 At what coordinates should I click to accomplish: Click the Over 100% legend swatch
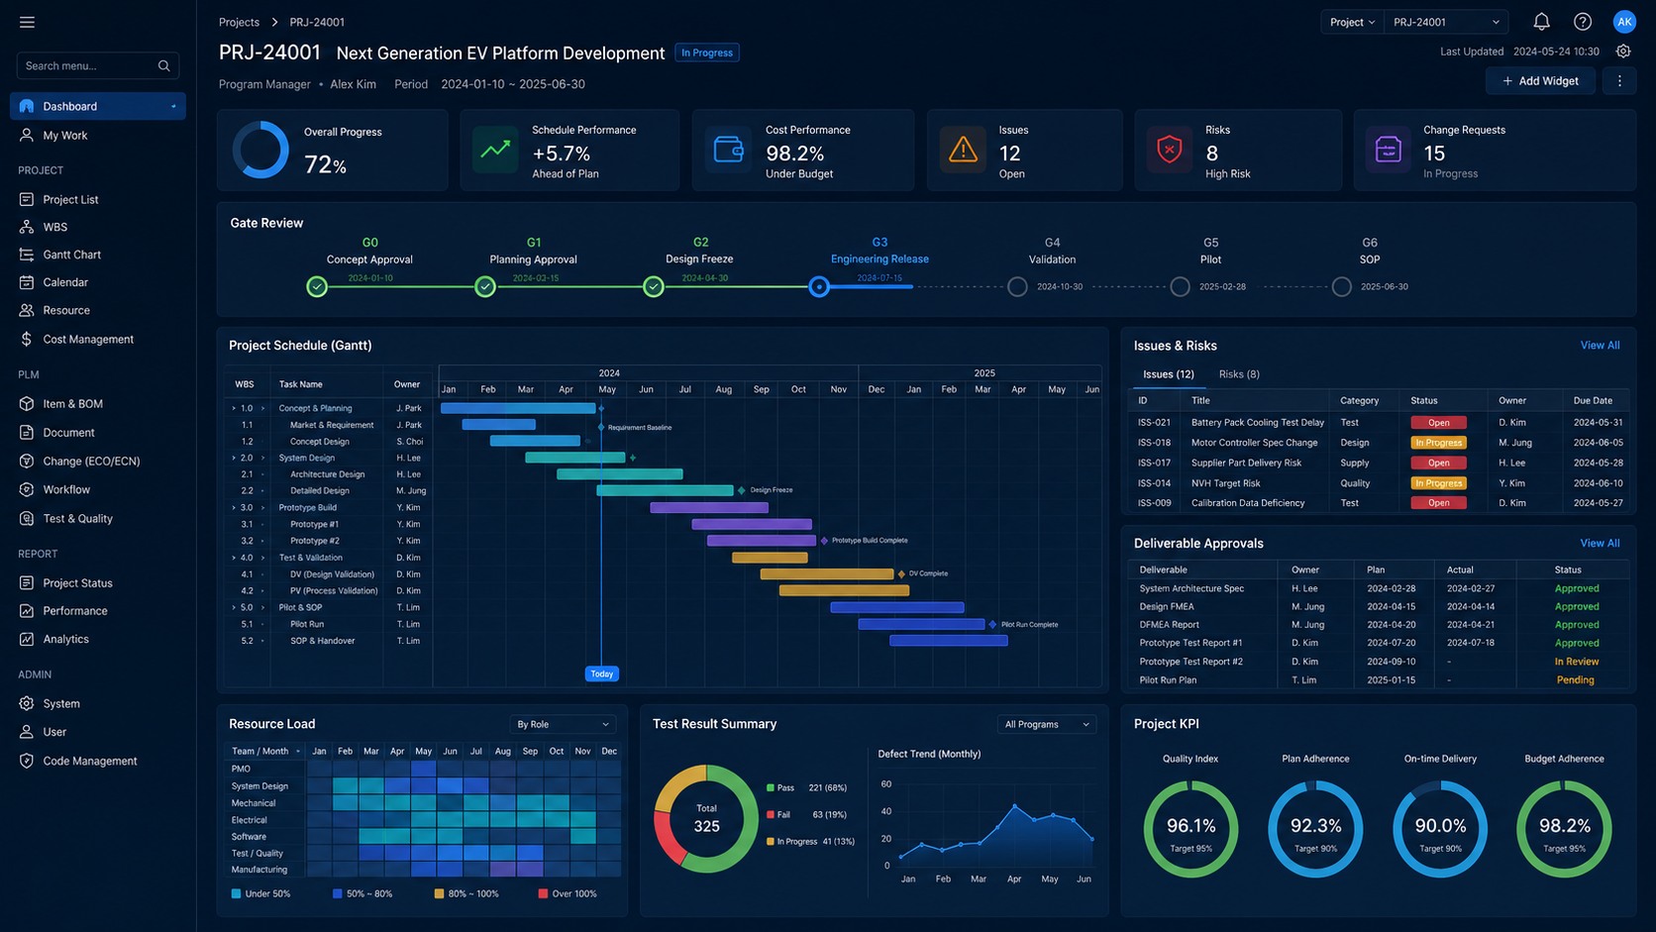tap(543, 893)
